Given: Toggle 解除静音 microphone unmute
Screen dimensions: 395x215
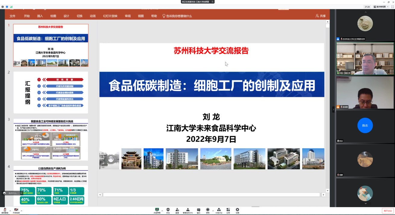Looking at the screenshot, I should coord(5,210).
